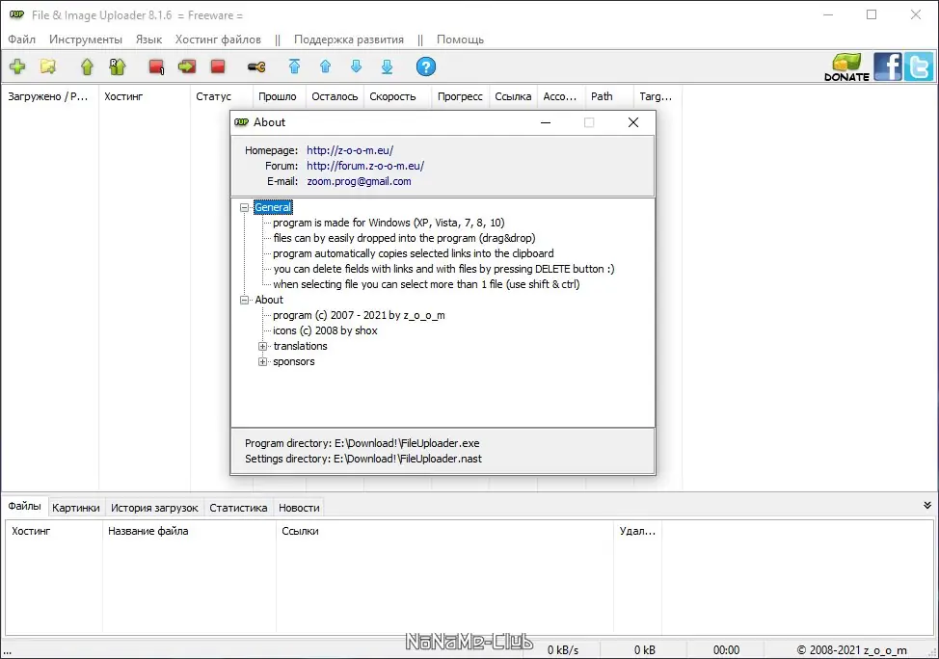Viewport: 939px width, 659px height.
Task: Switch to the Файлы tab
Action: 24,507
